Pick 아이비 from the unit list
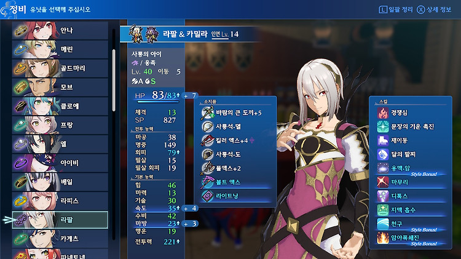The image size is (461, 259). (x=60, y=163)
